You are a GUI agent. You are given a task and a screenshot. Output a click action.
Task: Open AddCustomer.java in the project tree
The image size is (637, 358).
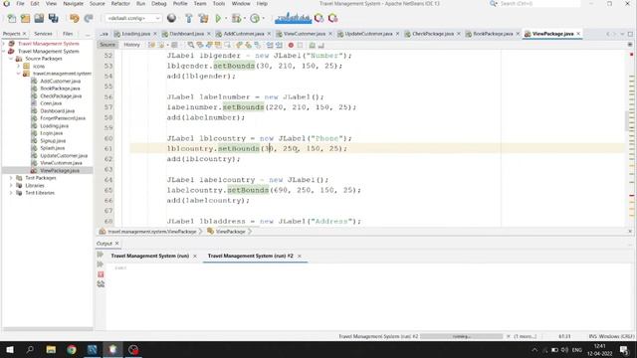pyautogui.click(x=60, y=82)
